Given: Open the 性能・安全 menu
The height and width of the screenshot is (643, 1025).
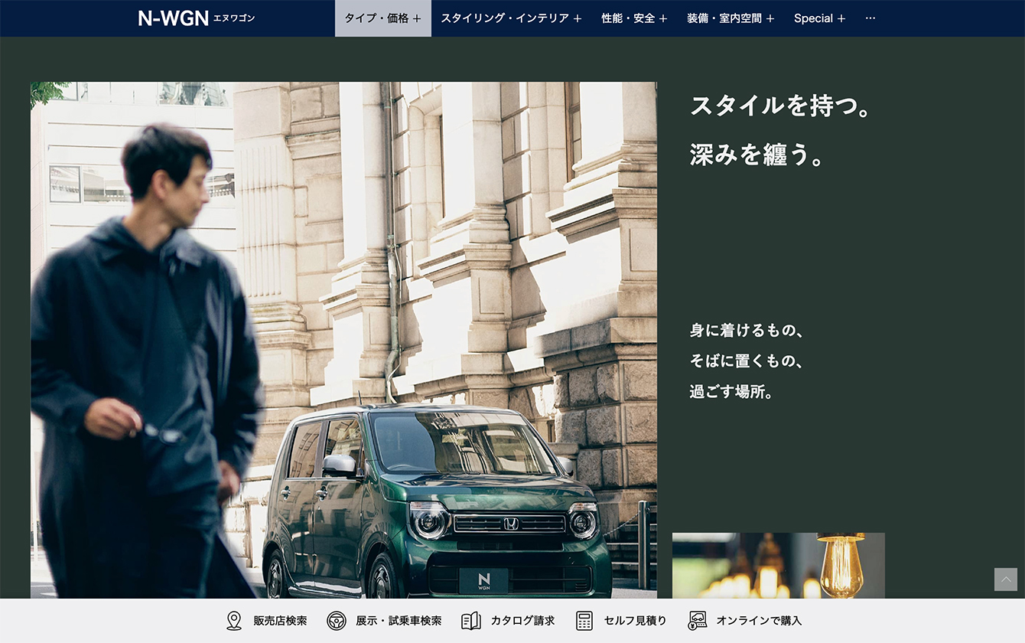Looking at the screenshot, I should tap(634, 18).
